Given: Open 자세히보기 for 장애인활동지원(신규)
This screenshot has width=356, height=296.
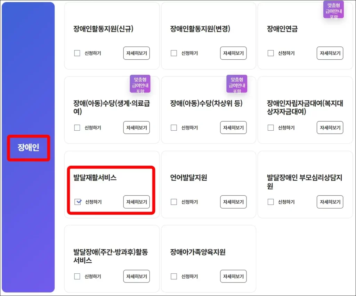Looking at the screenshot, I should (136, 53).
